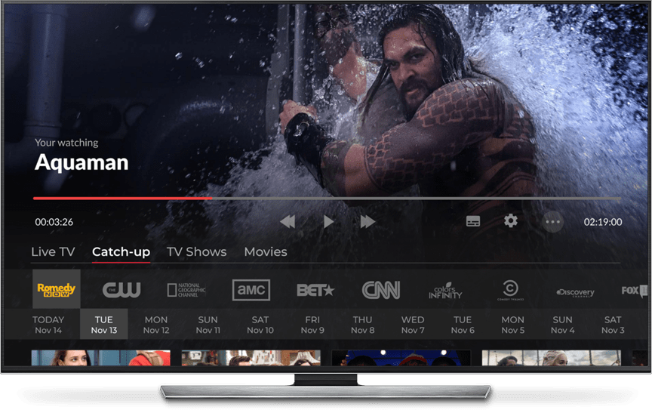652x416 pixels.
Task: Open the more options ellipsis button
Action: [x=552, y=222]
